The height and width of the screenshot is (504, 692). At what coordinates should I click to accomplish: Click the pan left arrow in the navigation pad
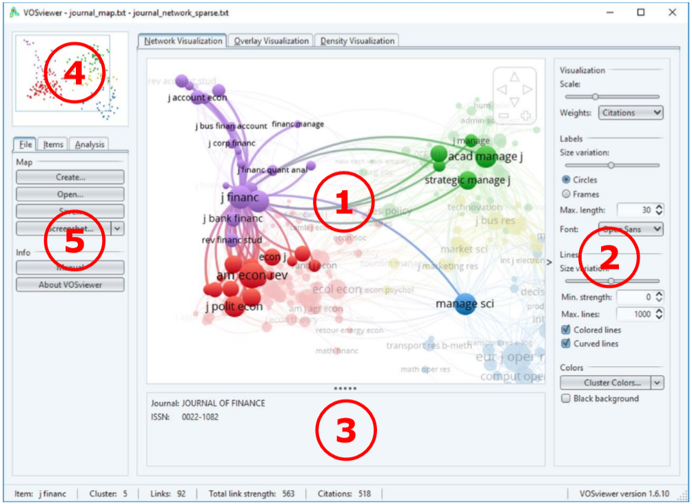click(501, 90)
